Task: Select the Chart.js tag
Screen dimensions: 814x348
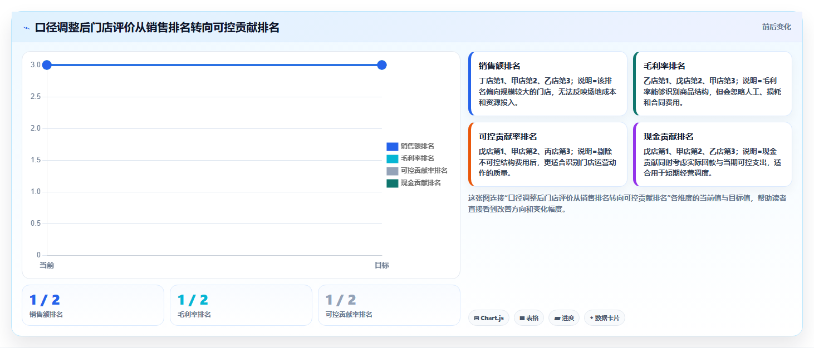Action: (x=489, y=318)
